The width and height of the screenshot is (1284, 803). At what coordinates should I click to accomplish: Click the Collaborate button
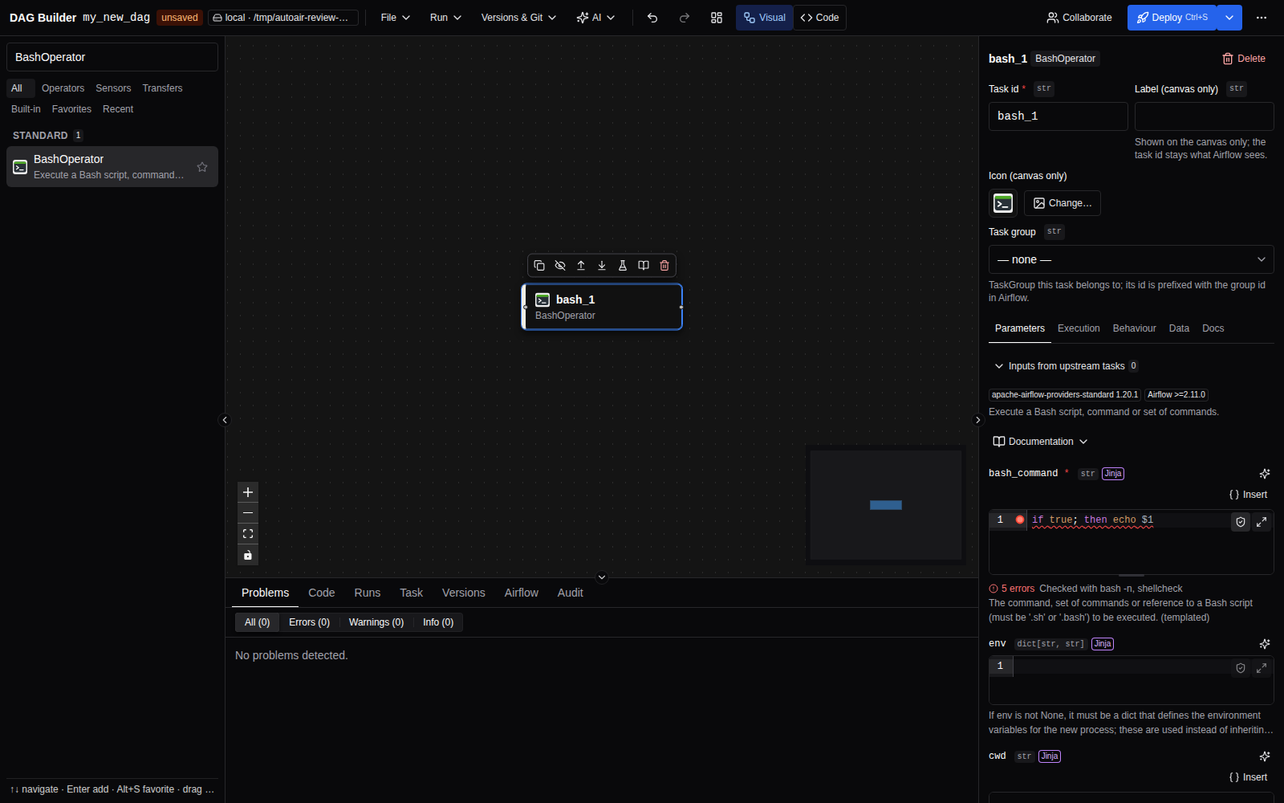coord(1079,18)
